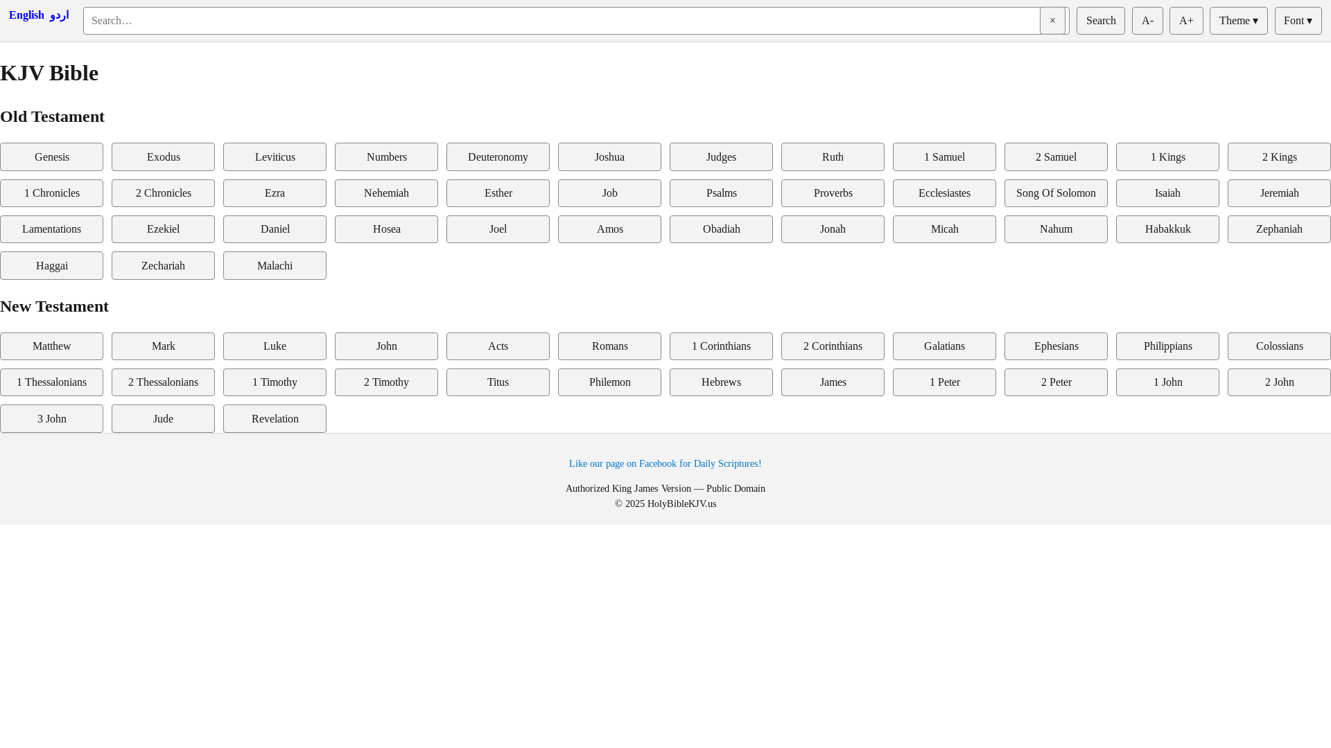
Task: Open the book of Malachi
Action: click(x=275, y=266)
